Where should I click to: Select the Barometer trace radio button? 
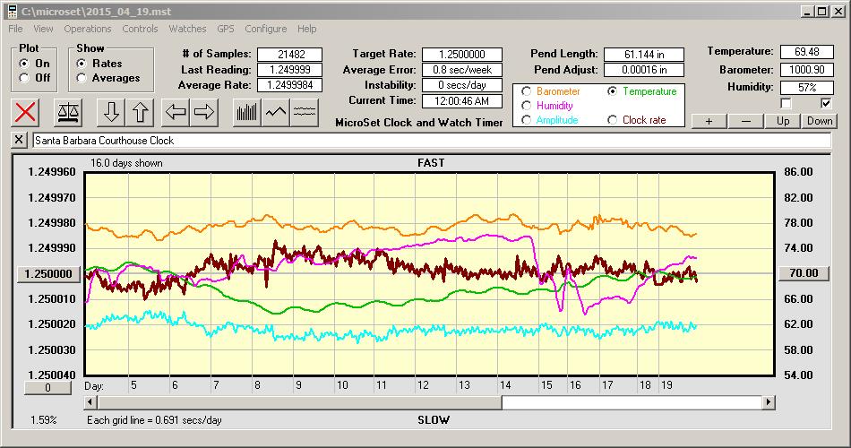click(526, 91)
